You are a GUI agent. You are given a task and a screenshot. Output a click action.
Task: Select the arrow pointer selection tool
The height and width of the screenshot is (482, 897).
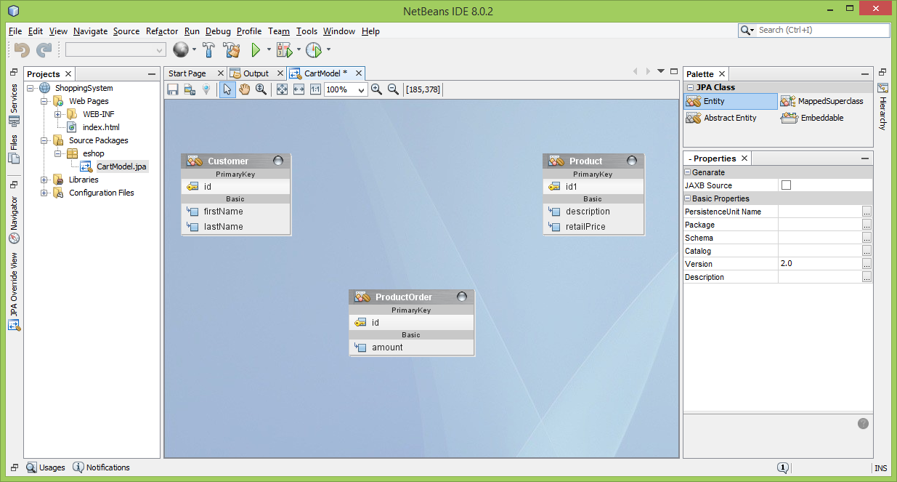(227, 89)
